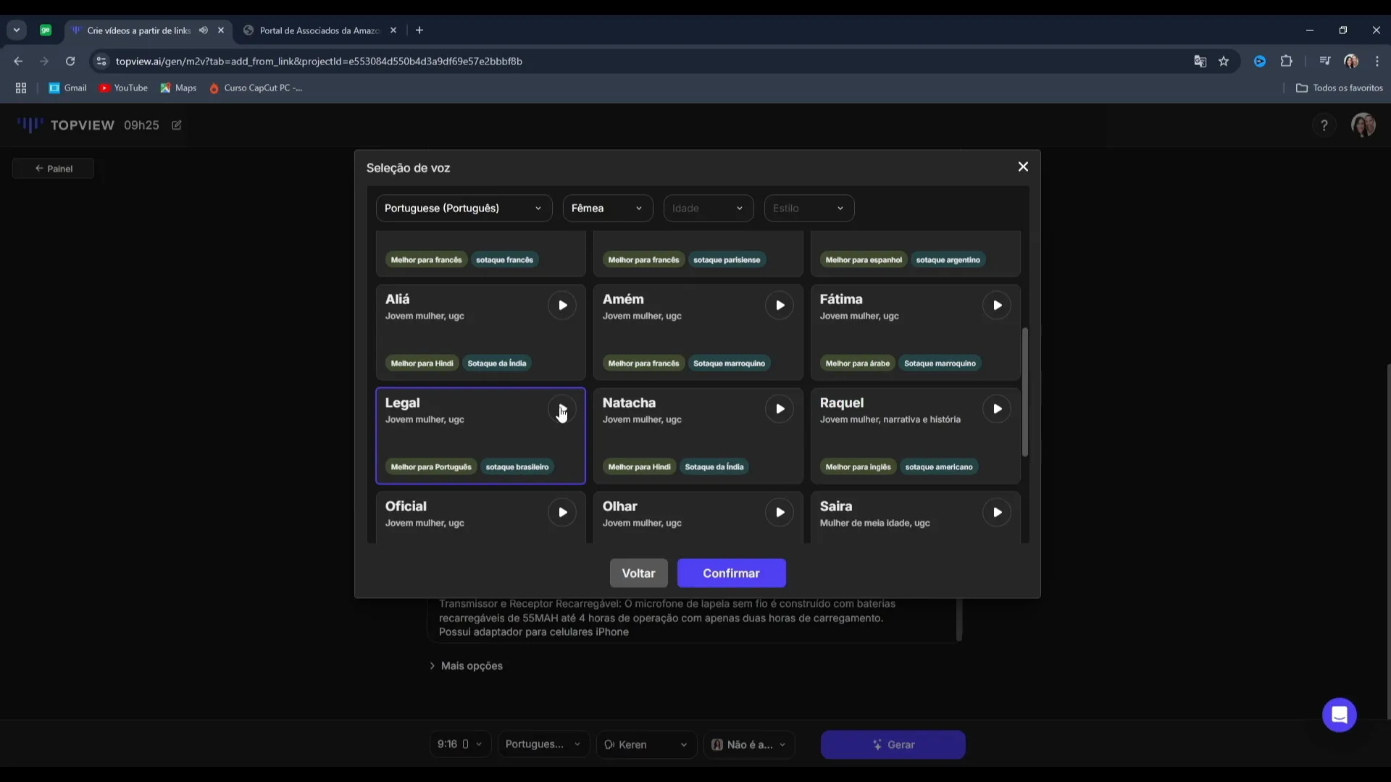Viewport: 1391px width, 782px height.
Task: Play the Aliá voice preview
Action: [x=562, y=306]
